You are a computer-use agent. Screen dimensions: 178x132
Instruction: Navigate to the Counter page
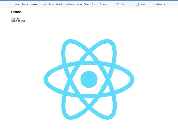pos(35,4)
